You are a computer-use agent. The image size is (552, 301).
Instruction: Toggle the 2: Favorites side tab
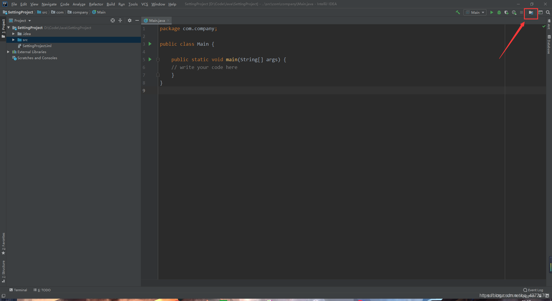click(x=3, y=244)
